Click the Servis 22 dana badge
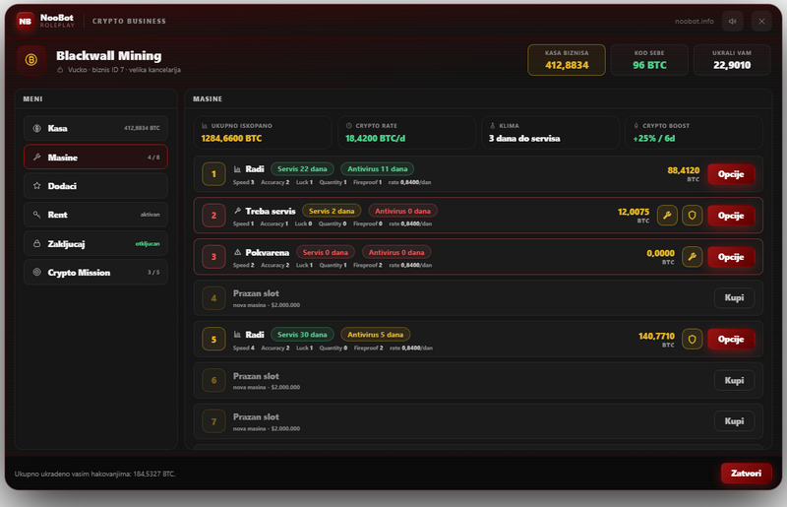Screen dimensions: 787x507 (302, 169)
